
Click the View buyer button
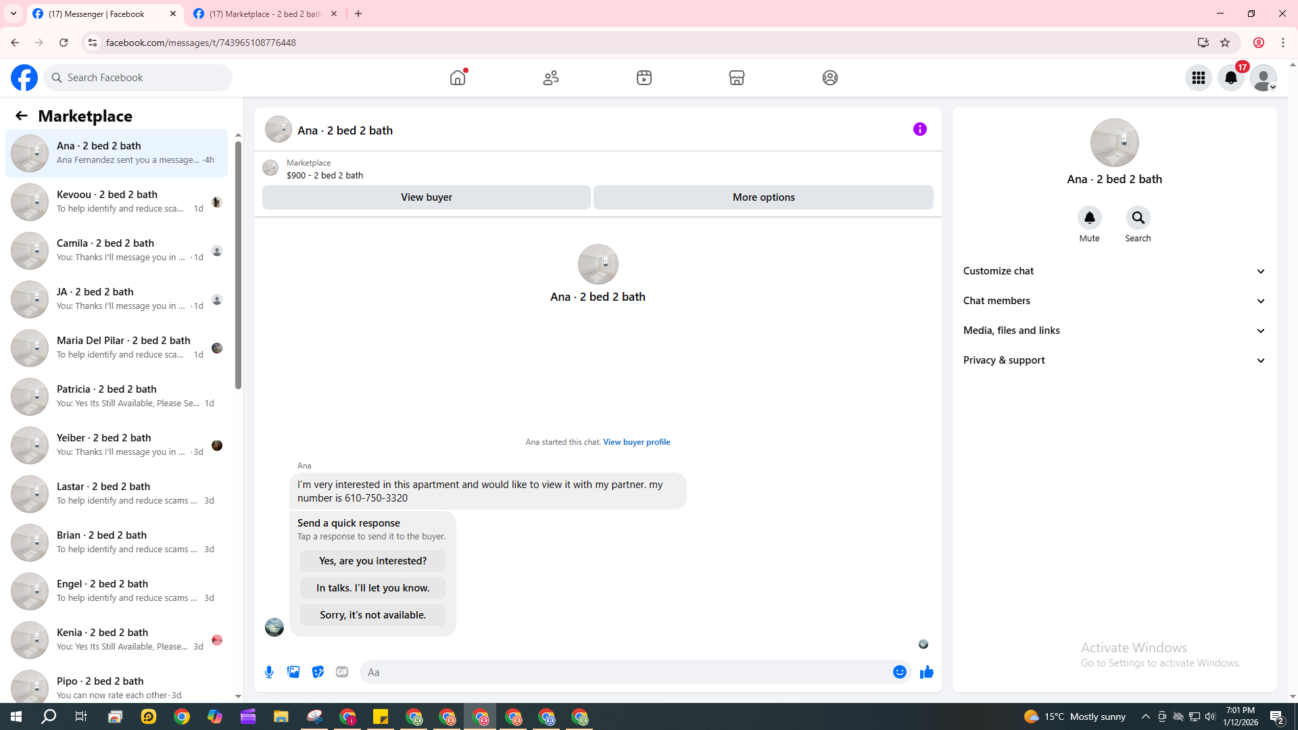point(426,197)
